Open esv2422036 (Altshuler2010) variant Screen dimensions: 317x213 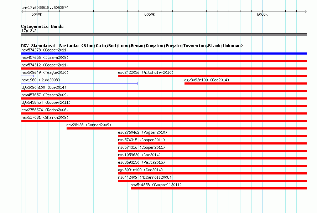[146, 72]
